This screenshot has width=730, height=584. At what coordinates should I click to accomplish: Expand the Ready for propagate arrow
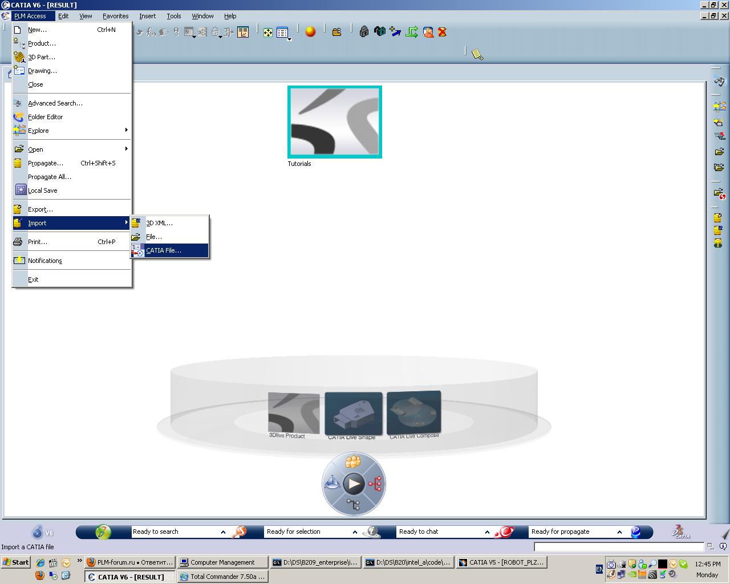click(x=619, y=532)
